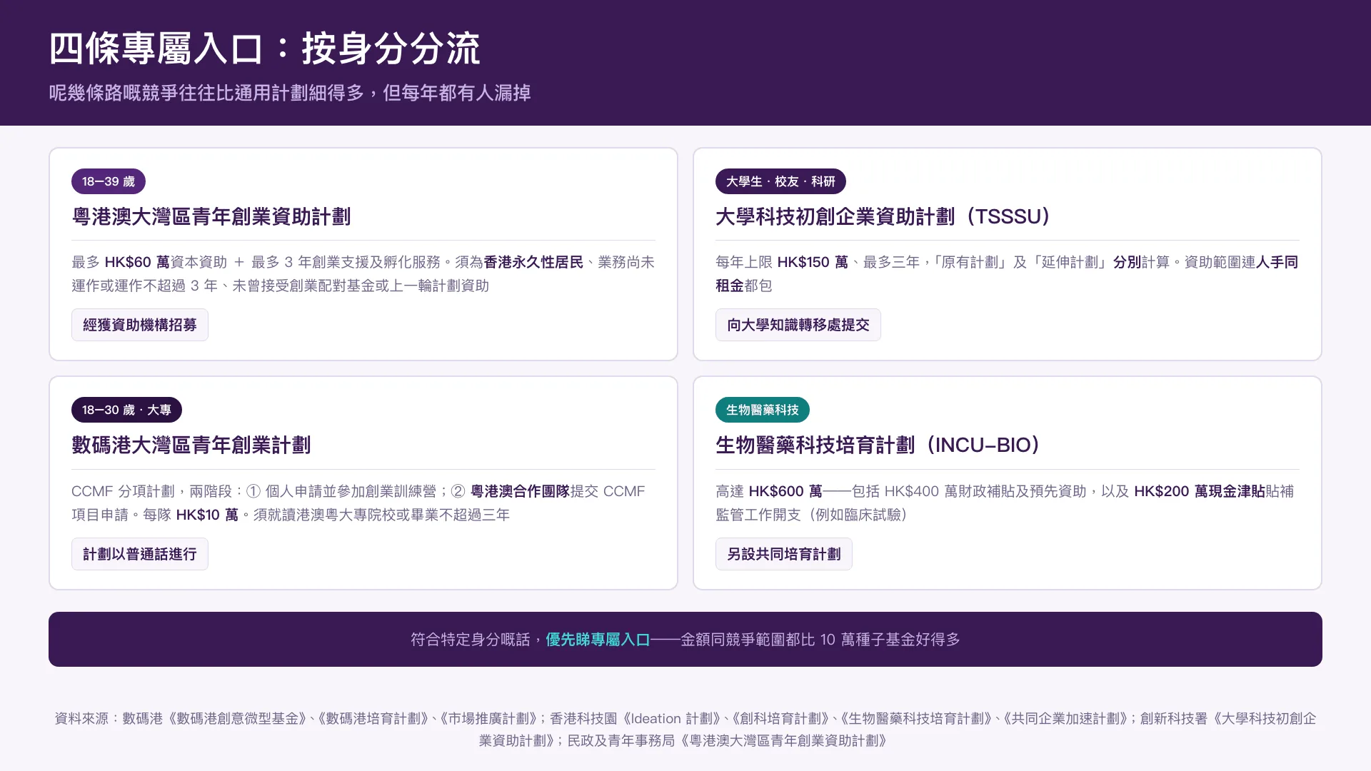
Task: Click the 經獲資助機構招募 tag
Action: point(140,325)
